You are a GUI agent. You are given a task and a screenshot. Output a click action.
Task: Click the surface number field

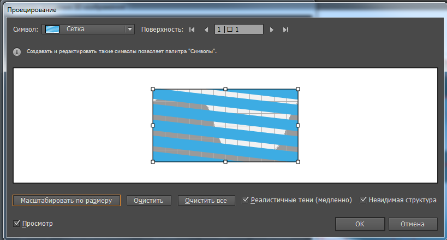239,30
